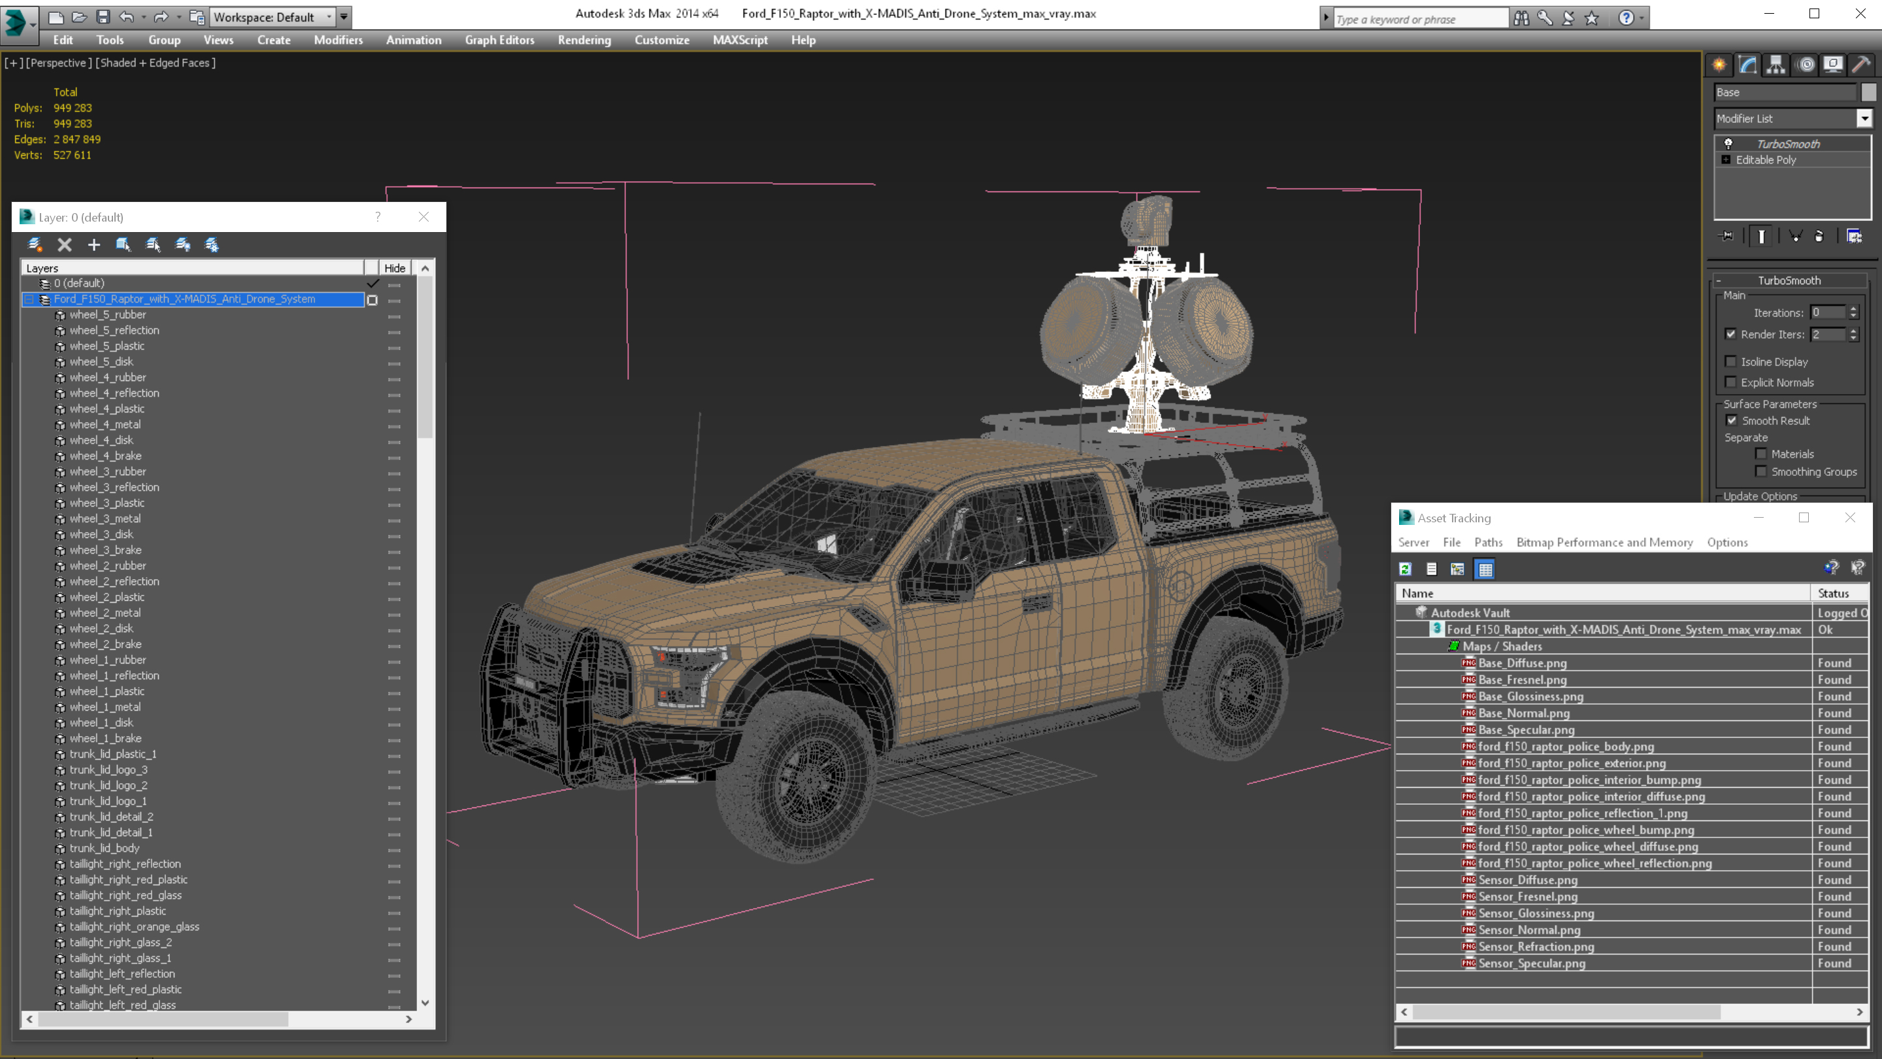The width and height of the screenshot is (1882, 1059).
Task: Click the star favorites icon in title bar
Action: [x=1591, y=18]
